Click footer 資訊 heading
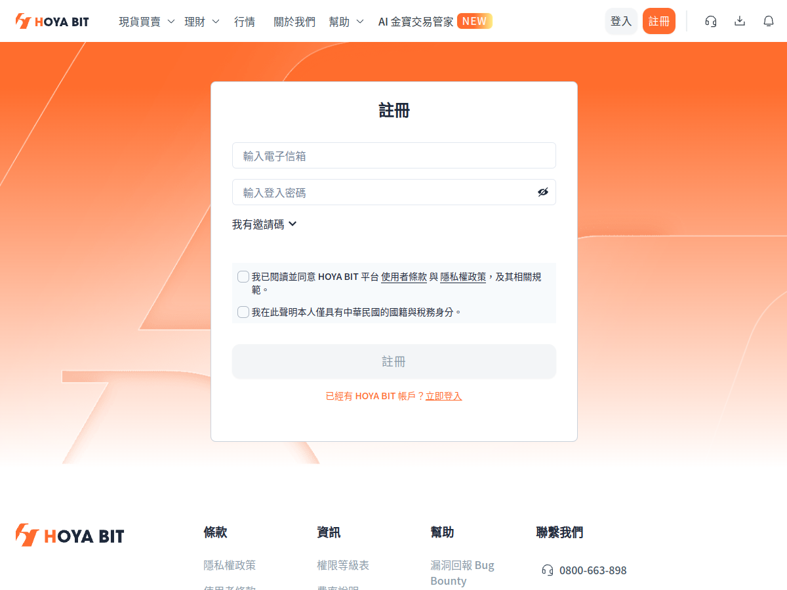Screen dimensions: 787x590 coord(329,532)
